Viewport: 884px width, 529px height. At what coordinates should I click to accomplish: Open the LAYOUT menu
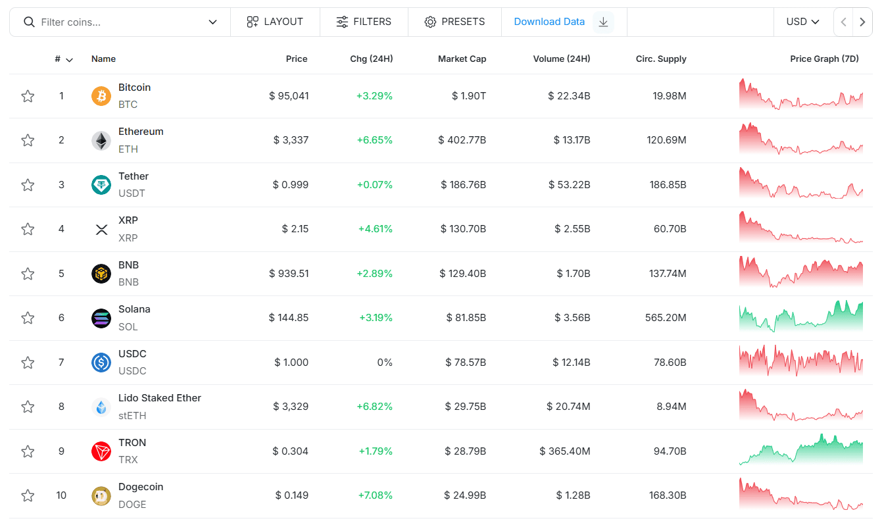point(275,22)
